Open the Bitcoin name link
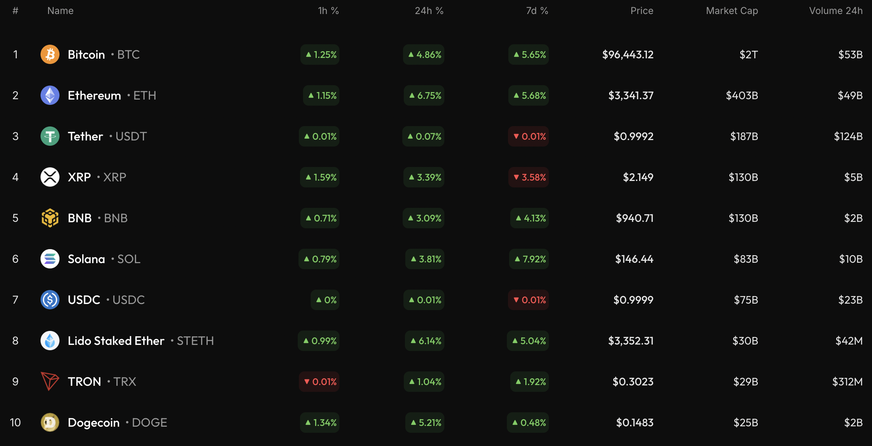 click(x=86, y=55)
